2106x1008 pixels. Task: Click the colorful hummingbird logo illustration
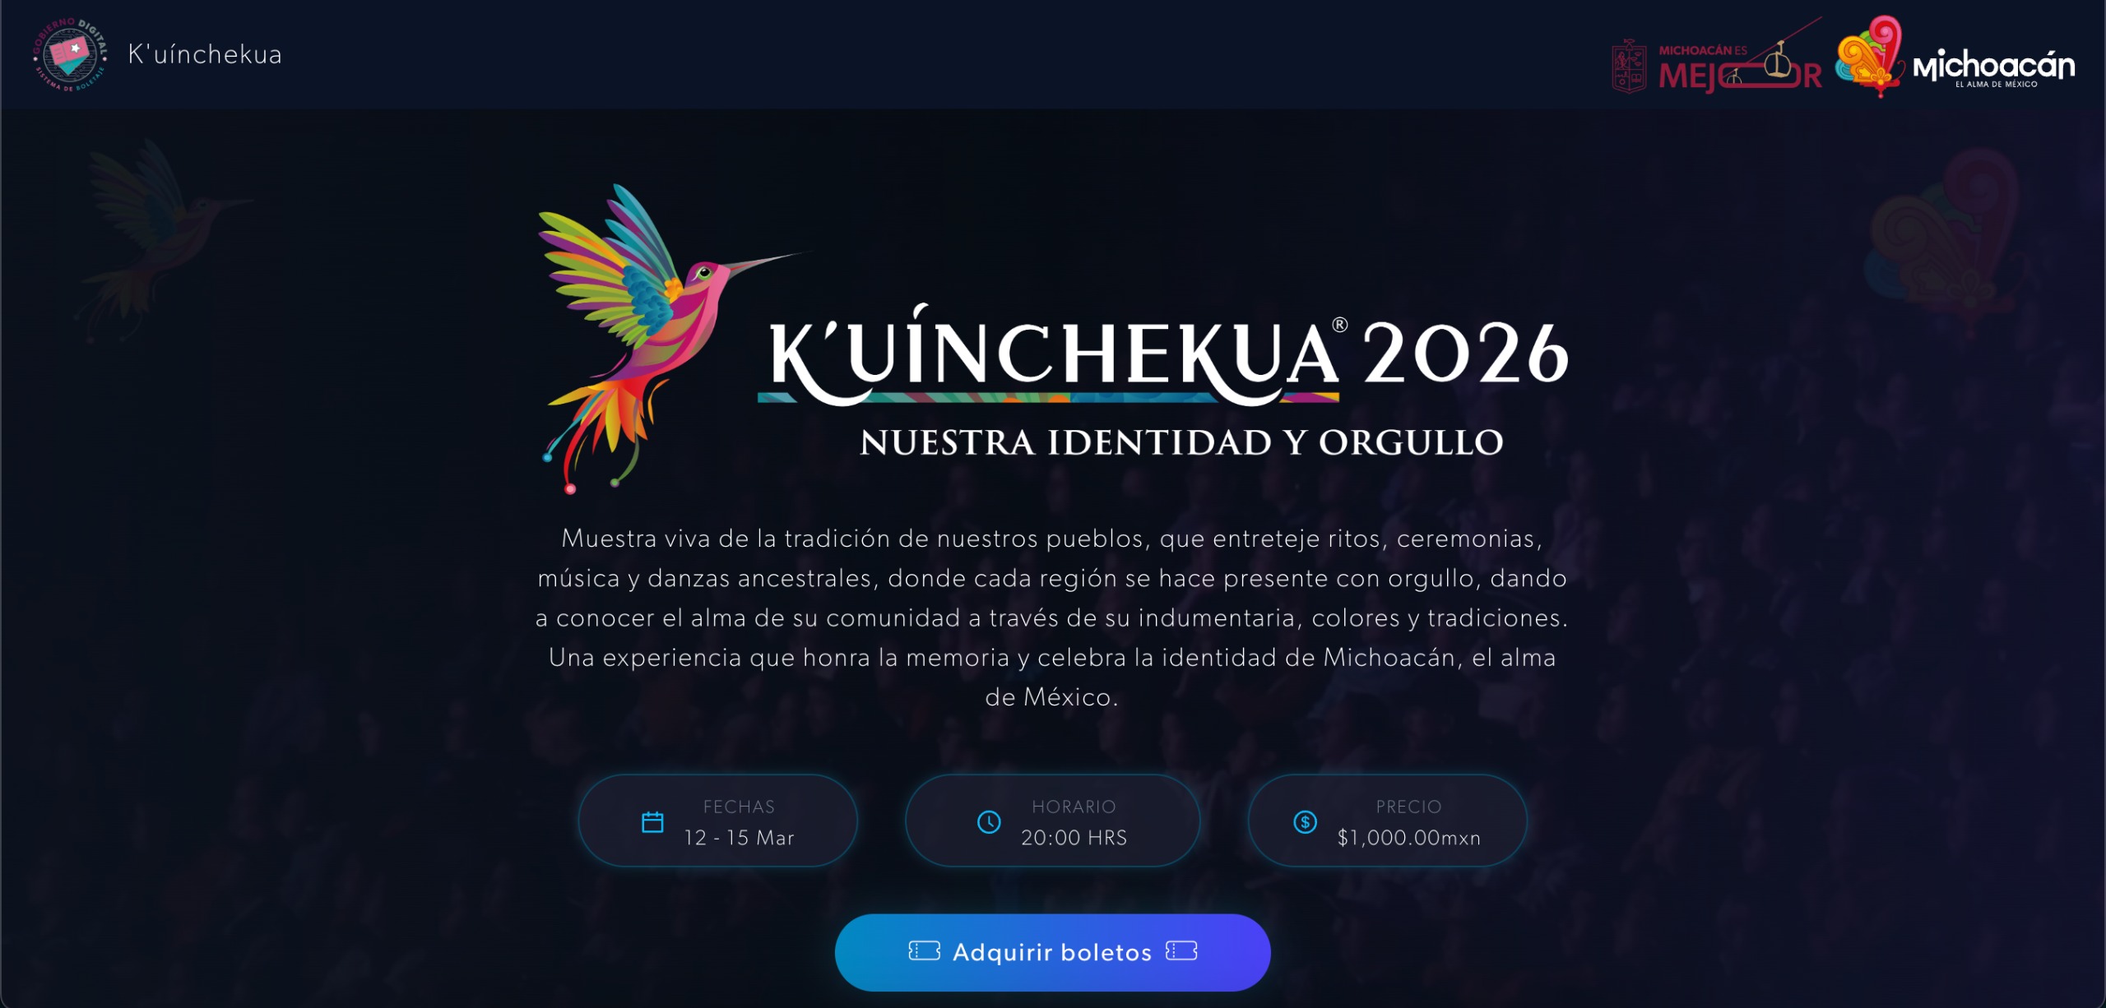coord(658,337)
